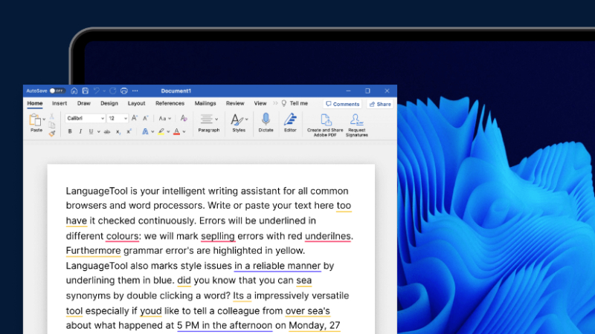The width and height of the screenshot is (595, 334).
Task: Click the underlined word 'youd'
Action: point(151,311)
